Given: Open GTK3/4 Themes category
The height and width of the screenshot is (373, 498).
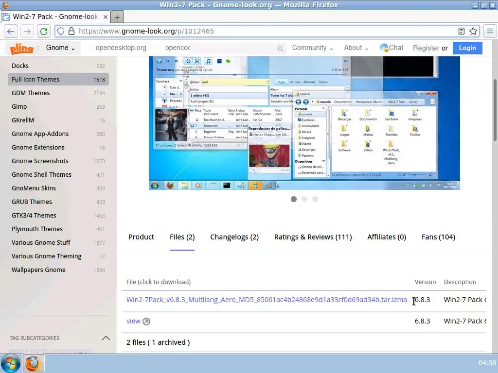Looking at the screenshot, I should pyautogui.click(x=58, y=216).
